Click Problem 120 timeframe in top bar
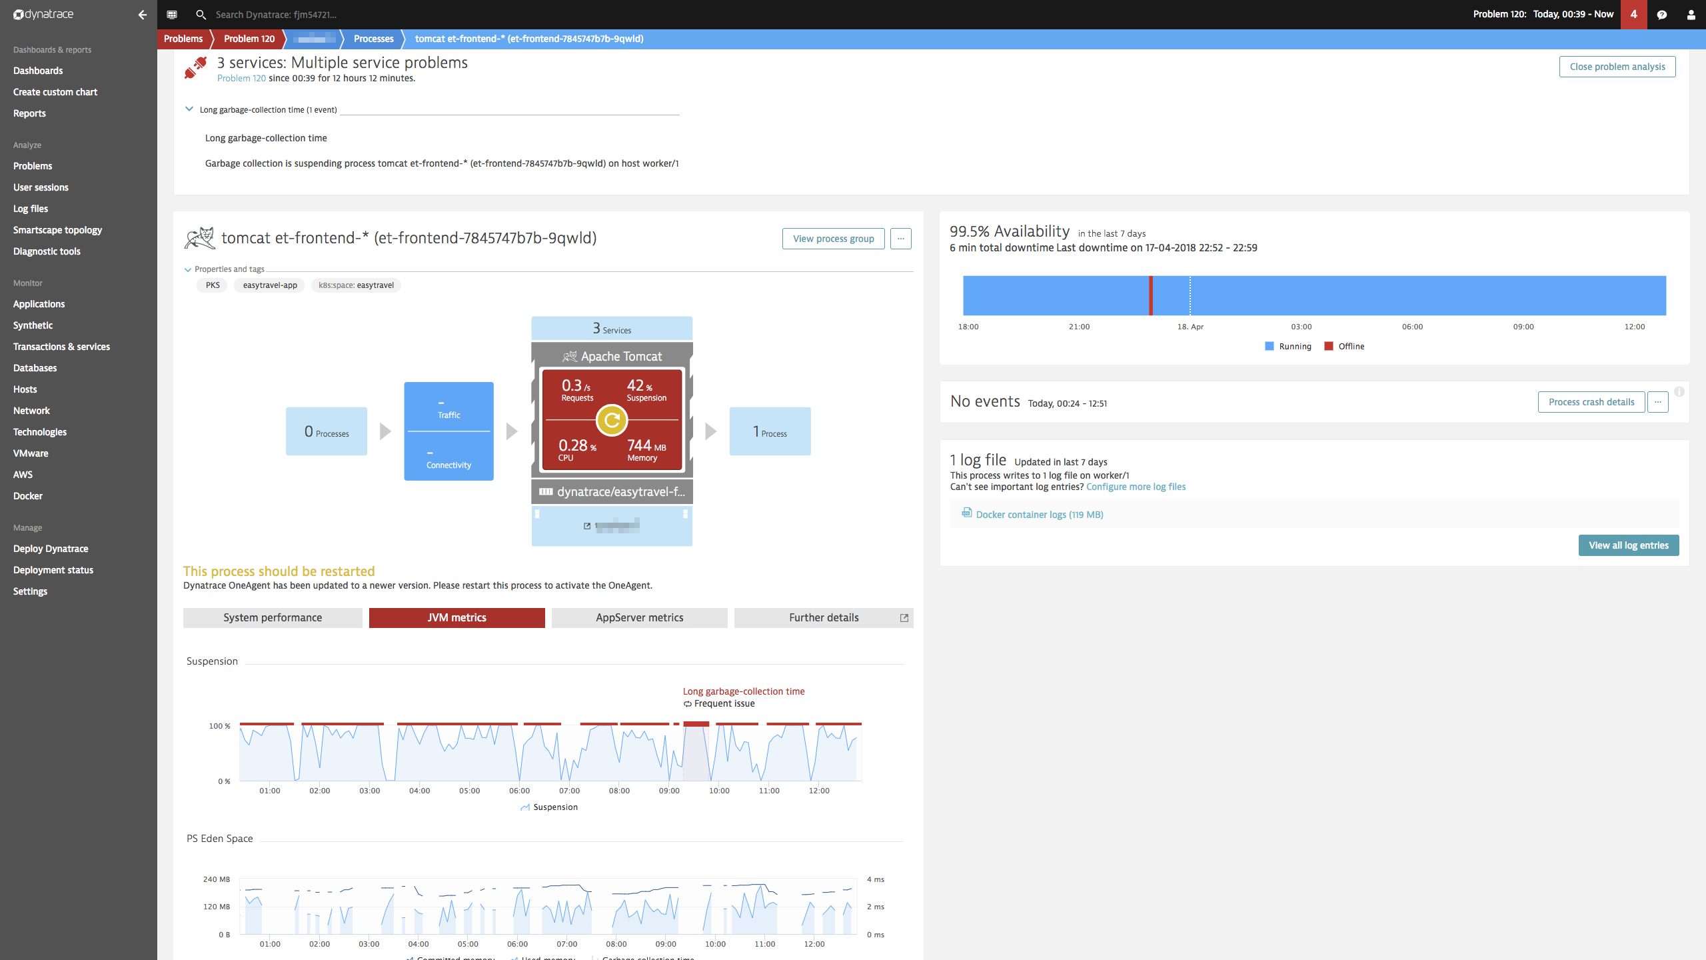The height and width of the screenshot is (960, 1706). click(1543, 14)
